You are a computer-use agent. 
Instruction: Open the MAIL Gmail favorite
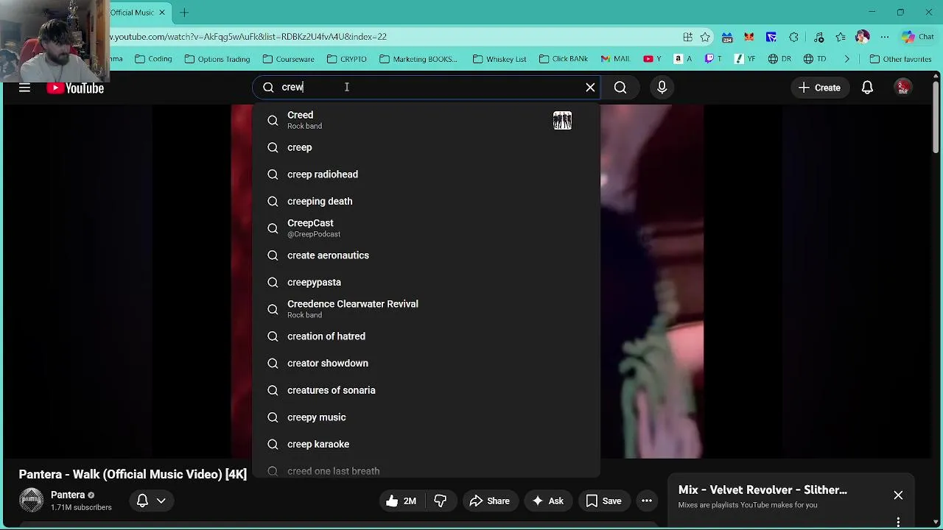[615, 59]
